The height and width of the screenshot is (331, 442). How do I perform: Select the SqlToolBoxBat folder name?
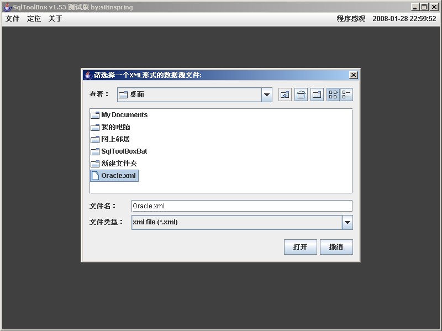click(124, 151)
